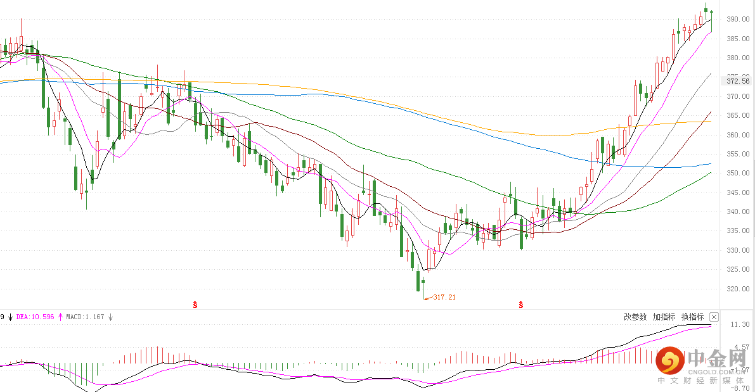Screen dimensions: 755x392
Task: Select the MACD:1.167 readout
Action: pyautogui.click(x=85, y=317)
